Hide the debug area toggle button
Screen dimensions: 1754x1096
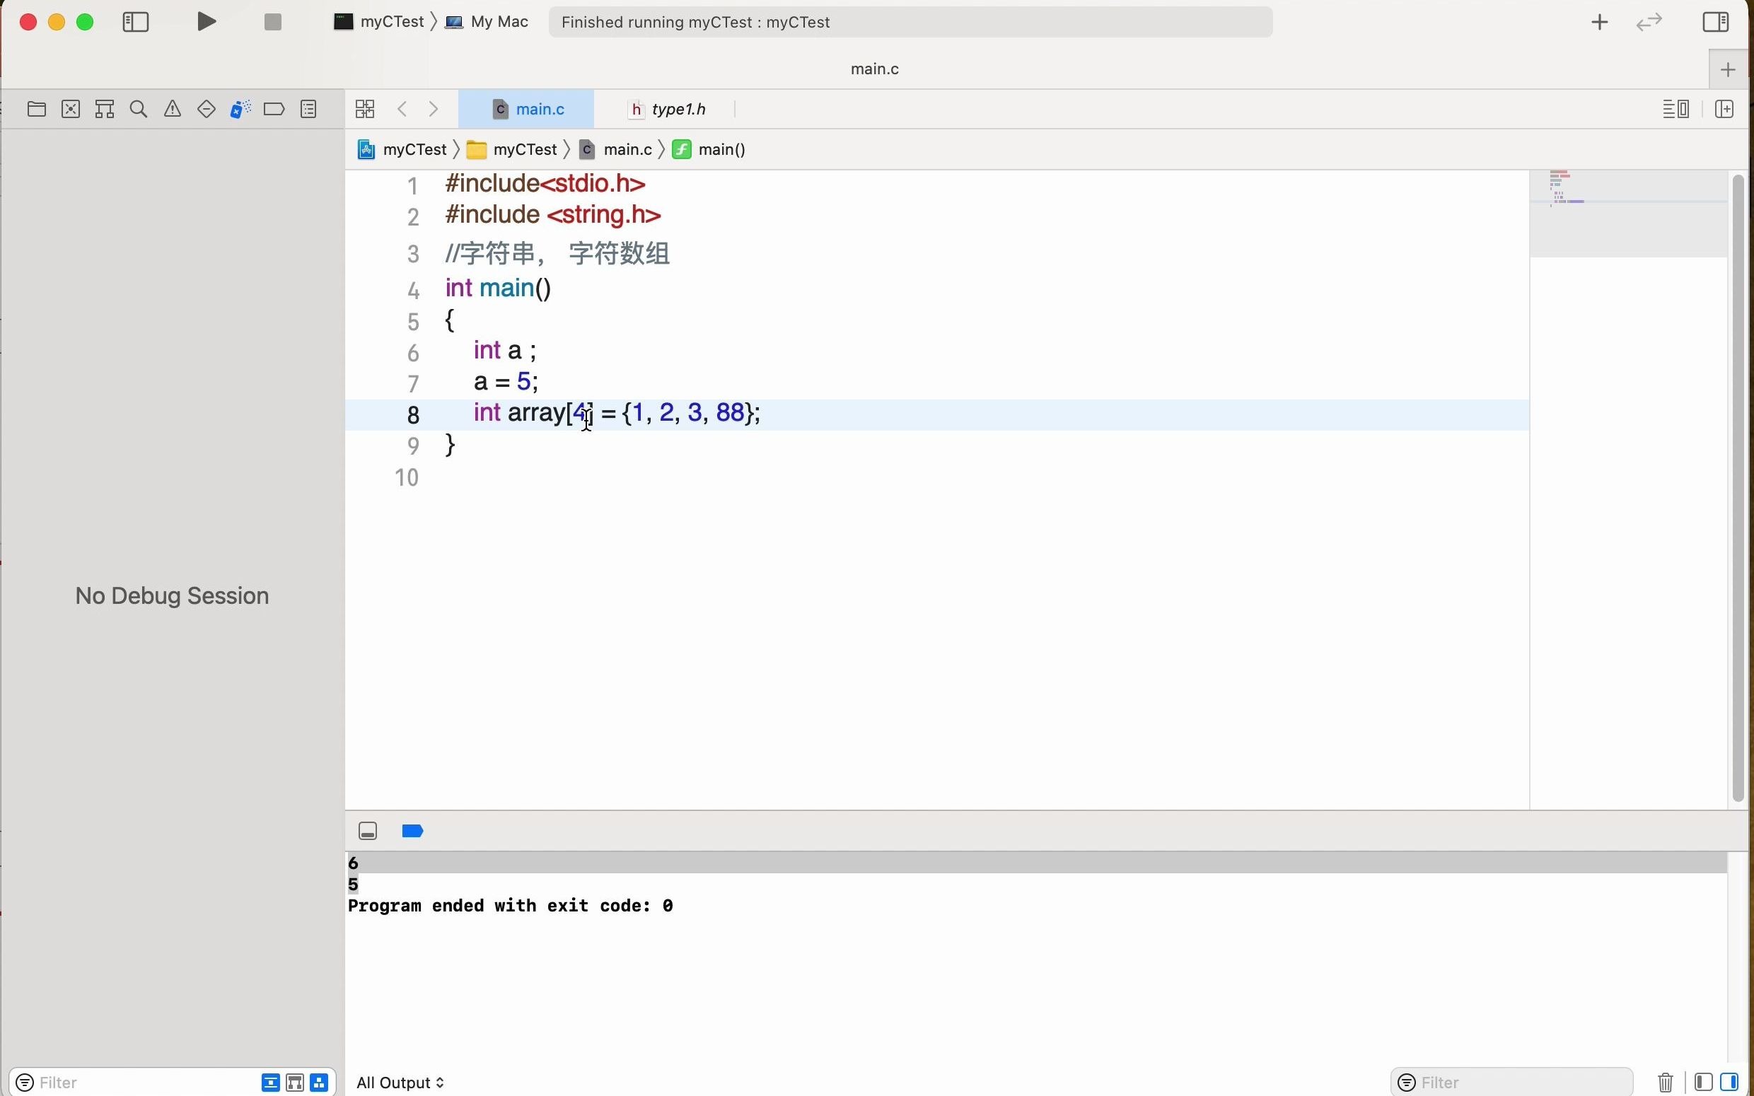pos(368,831)
